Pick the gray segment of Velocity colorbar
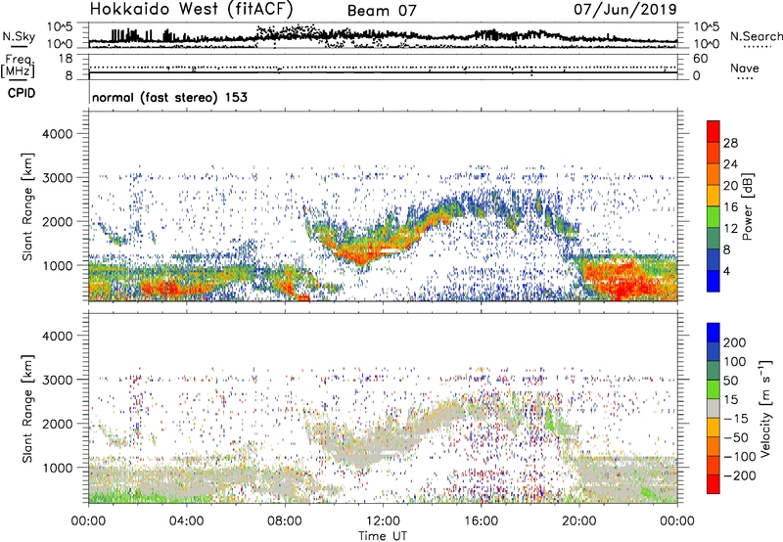The image size is (783, 542). point(714,409)
